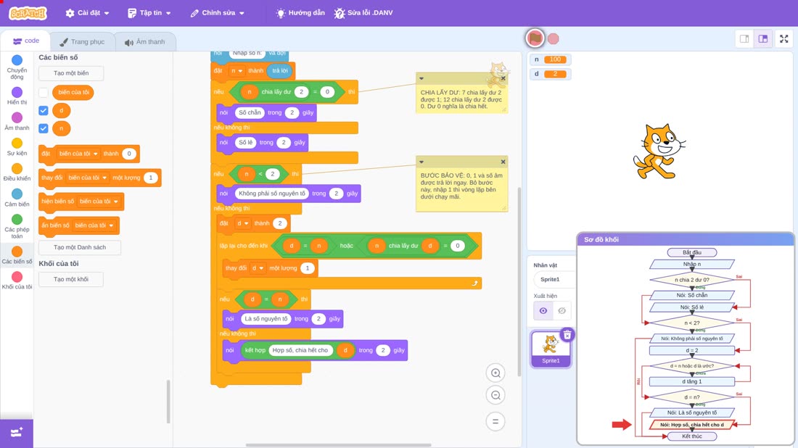
Task: Open the Hướng dẫn tutorials
Action: pyautogui.click(x=300, y=13)
